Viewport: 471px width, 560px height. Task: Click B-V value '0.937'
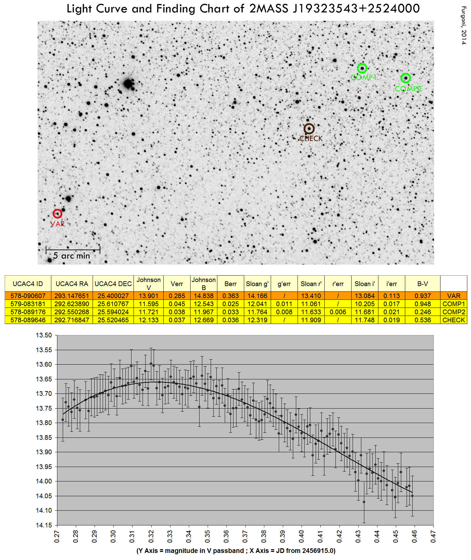[x=423, y=296]
